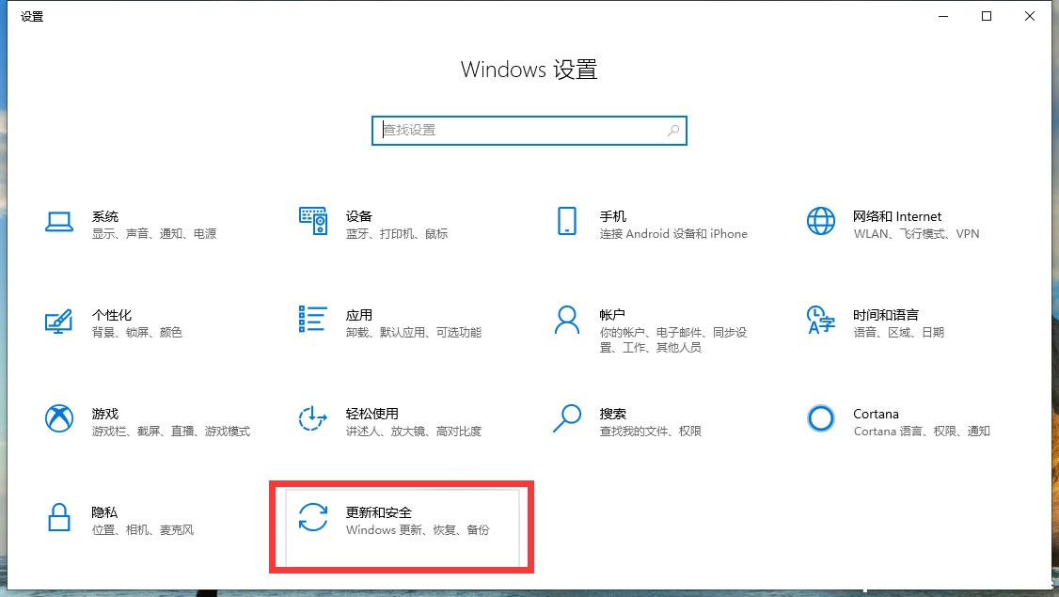Select the 设备 heading text

pos(358,216)
